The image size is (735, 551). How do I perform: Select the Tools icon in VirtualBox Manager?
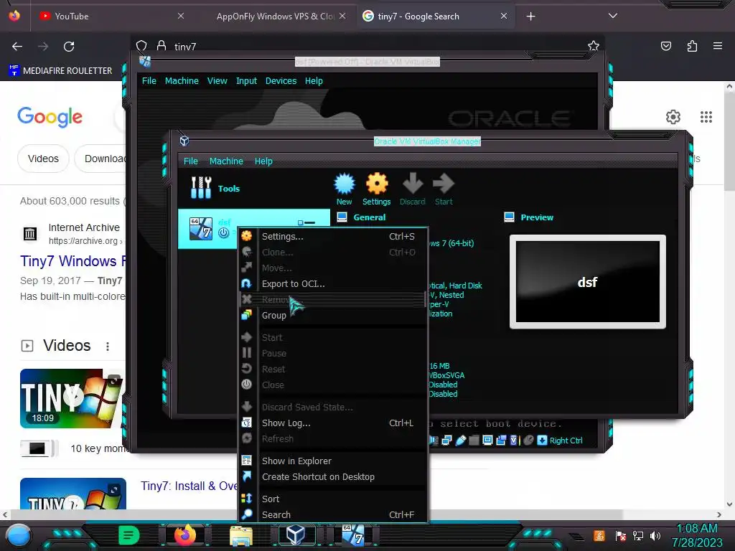pyautogui.click(x=201, y=187)
